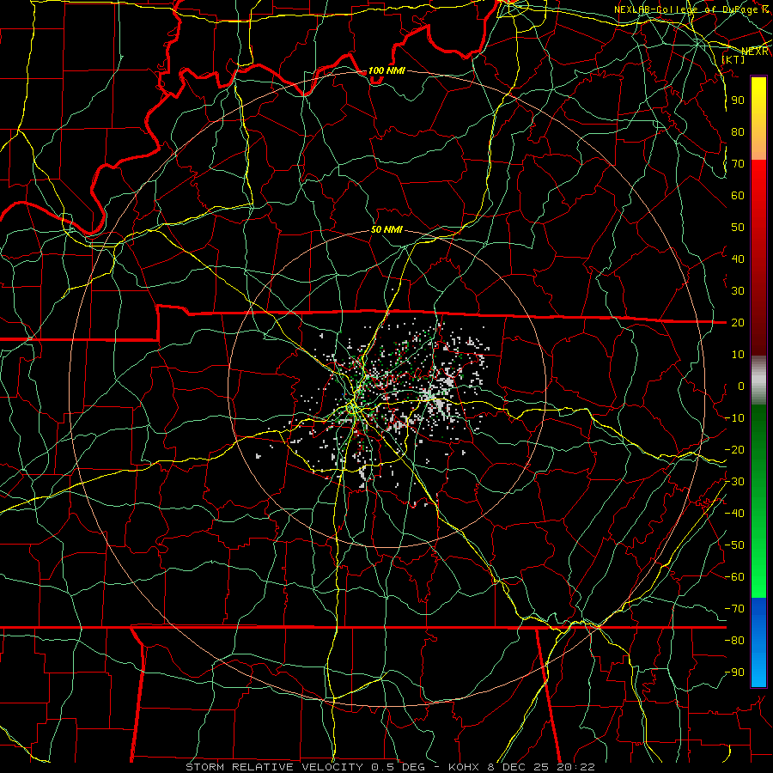Image resolution: width=773 pixels, height=773 pixels.
Task: Click the -40 value on the velocity scale
Action: click(x=734, y=514)
